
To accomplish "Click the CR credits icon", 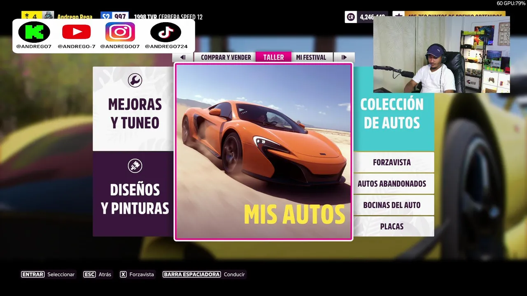I will [351, 17].
